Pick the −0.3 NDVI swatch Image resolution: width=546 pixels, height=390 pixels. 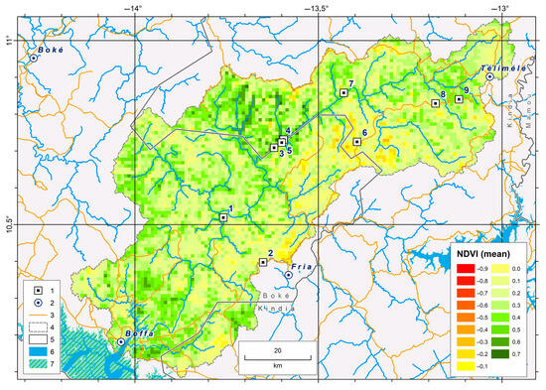[x=466, y=342]
